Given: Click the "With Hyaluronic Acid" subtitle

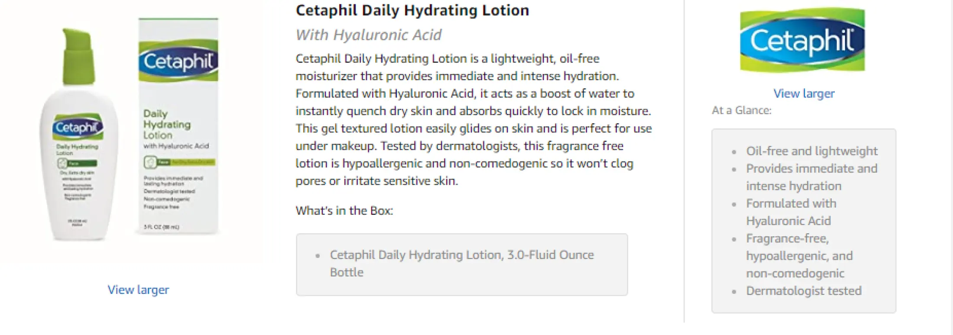Looking at the screenshot, I should 368,35.
